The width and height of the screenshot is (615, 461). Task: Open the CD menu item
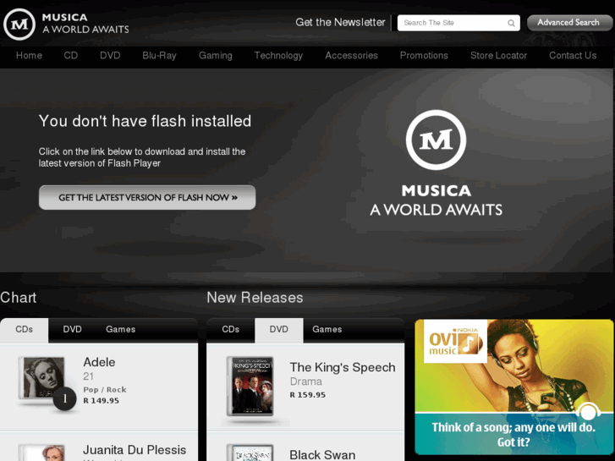70,55
